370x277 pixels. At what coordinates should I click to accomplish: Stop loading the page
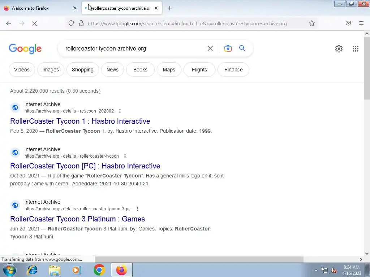[x=34, y=23]
